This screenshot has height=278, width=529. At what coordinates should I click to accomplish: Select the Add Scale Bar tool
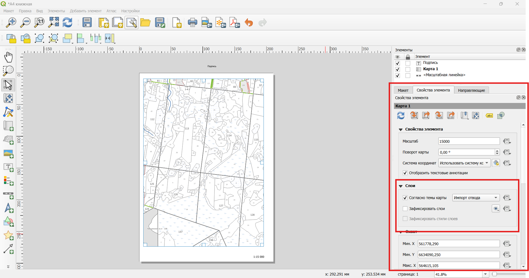click(8, 194)
